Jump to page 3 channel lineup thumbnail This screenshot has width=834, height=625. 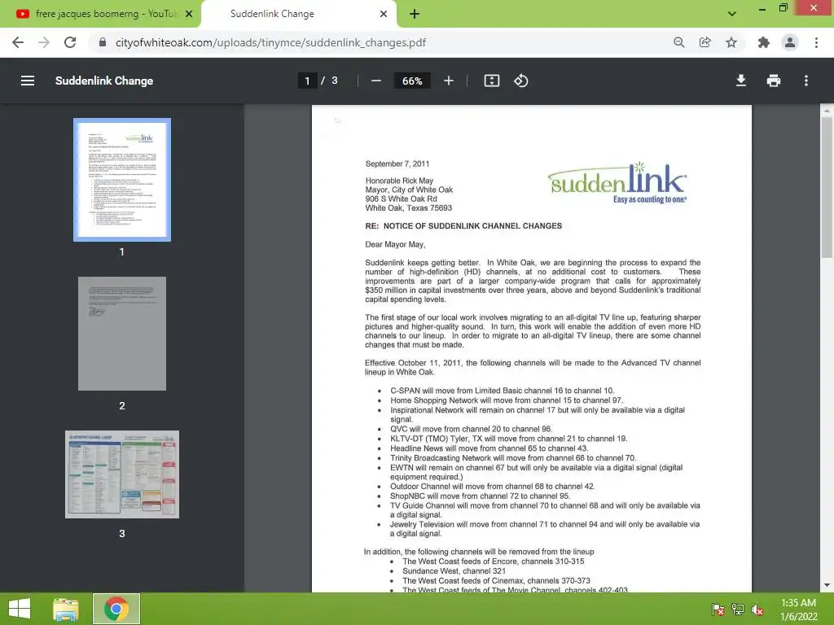(x=122, y=474)
